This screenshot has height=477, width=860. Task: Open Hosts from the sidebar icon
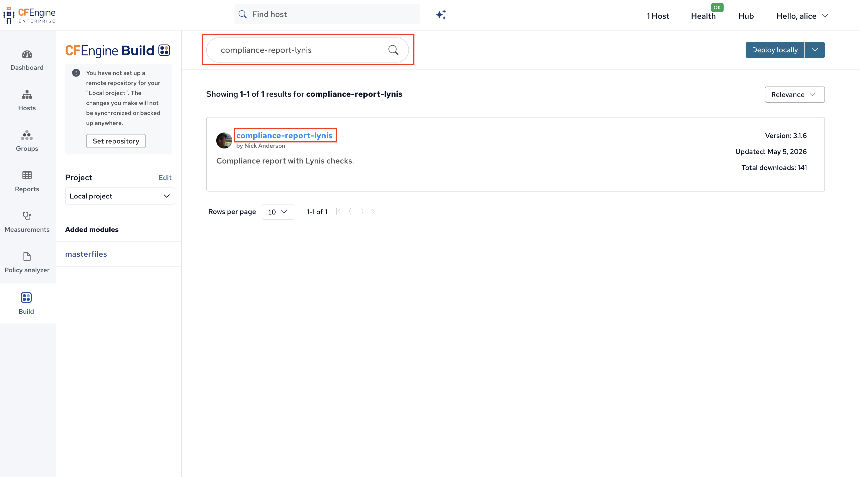coord(27,95)
